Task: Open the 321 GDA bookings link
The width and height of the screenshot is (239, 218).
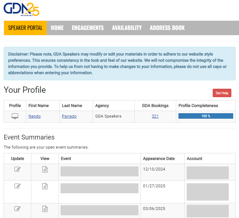Action: click(155, 116)
